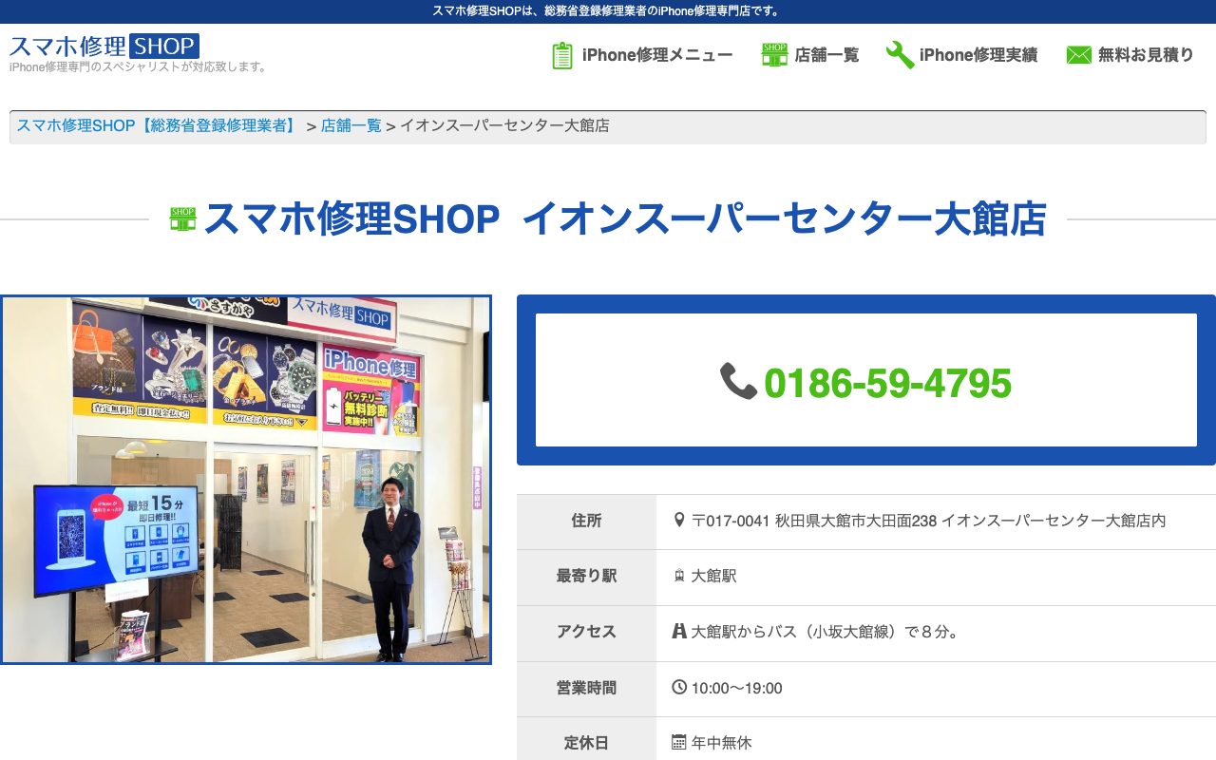Select the 年中無休 holiday value
The width and height of the screenshot is (1216, 760).
click(722, 743)
